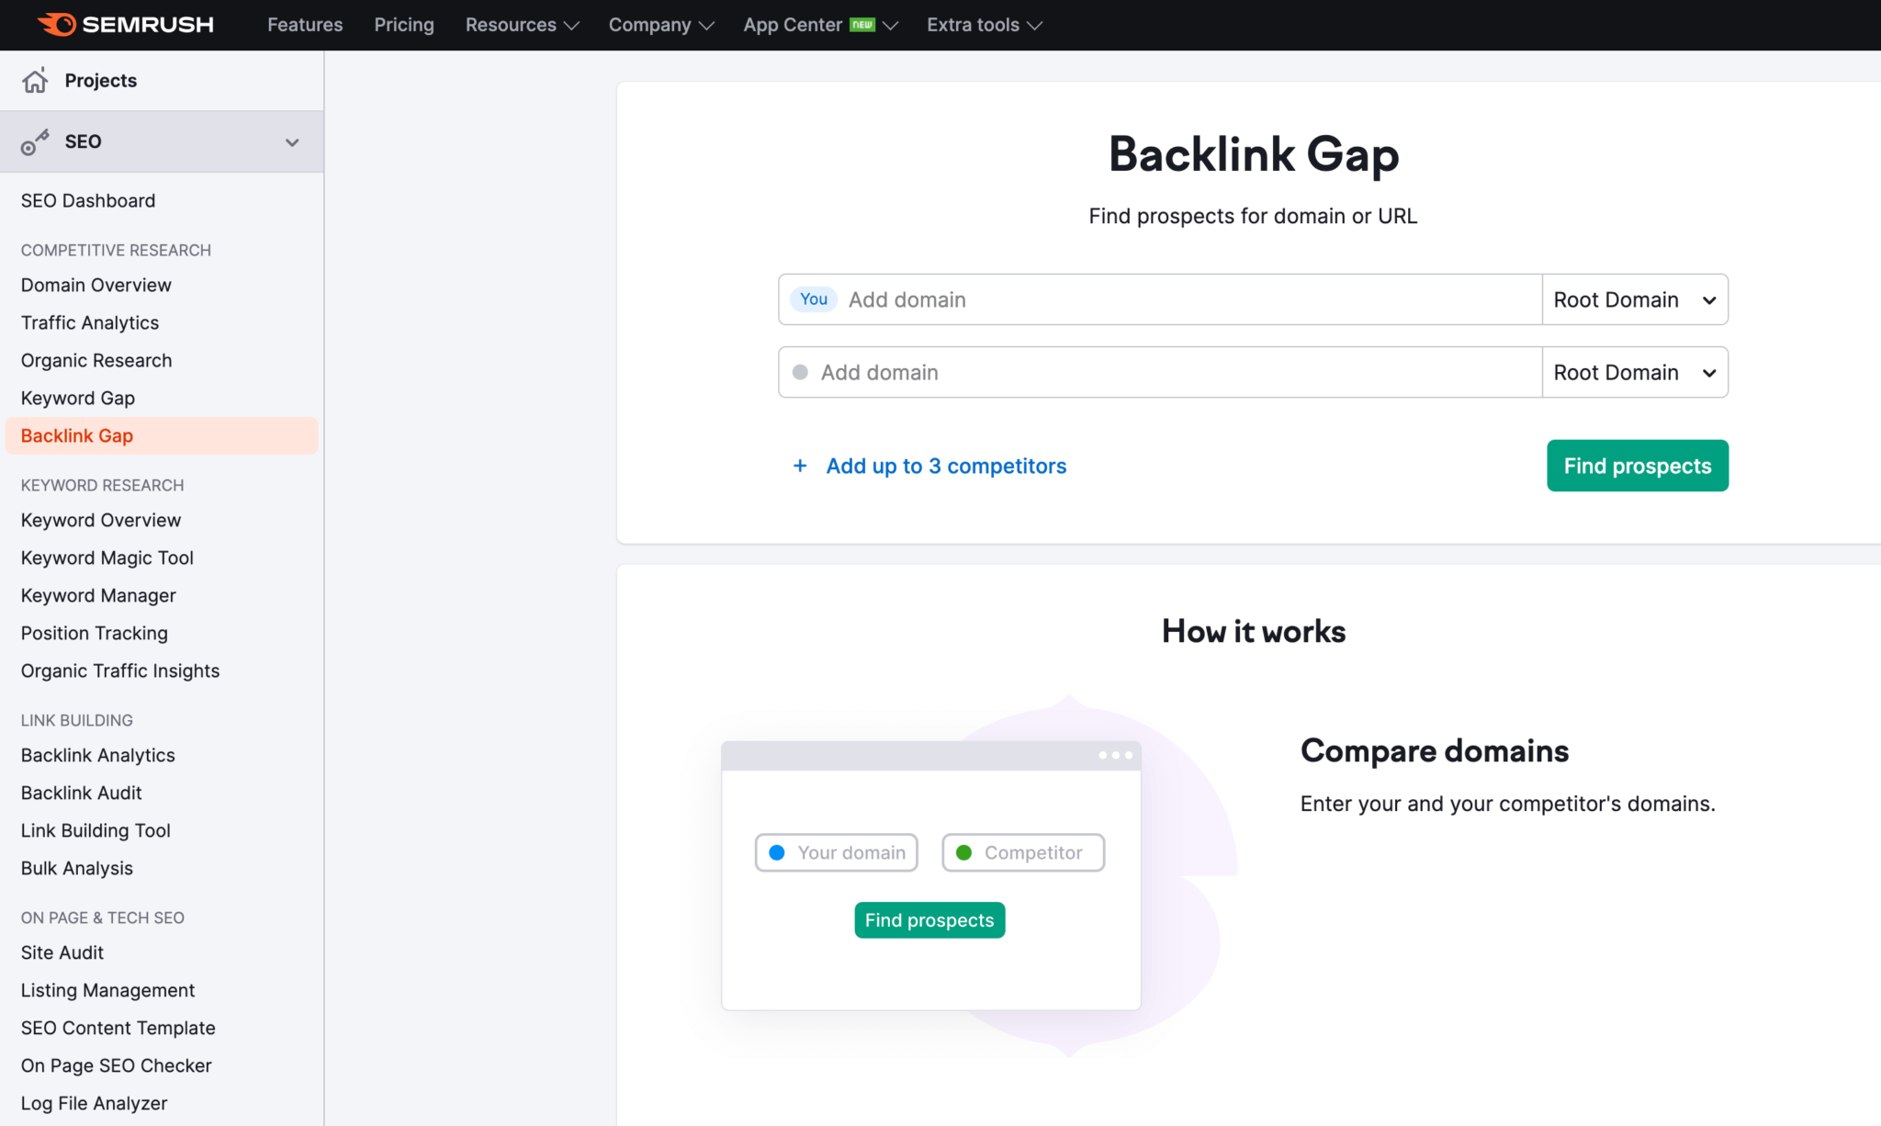Image resolution: width=1881 pixels, height=1126 pixels.
Task: Click the green Competitor dot in illustration
Action: click(963, 852)
